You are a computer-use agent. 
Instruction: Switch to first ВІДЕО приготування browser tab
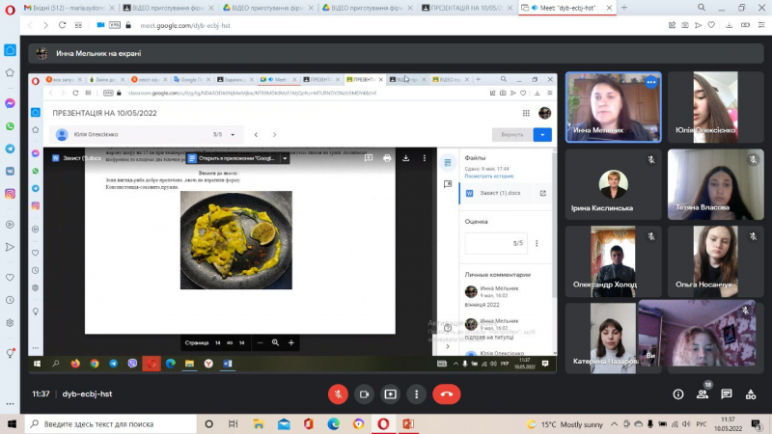point(168,8)
